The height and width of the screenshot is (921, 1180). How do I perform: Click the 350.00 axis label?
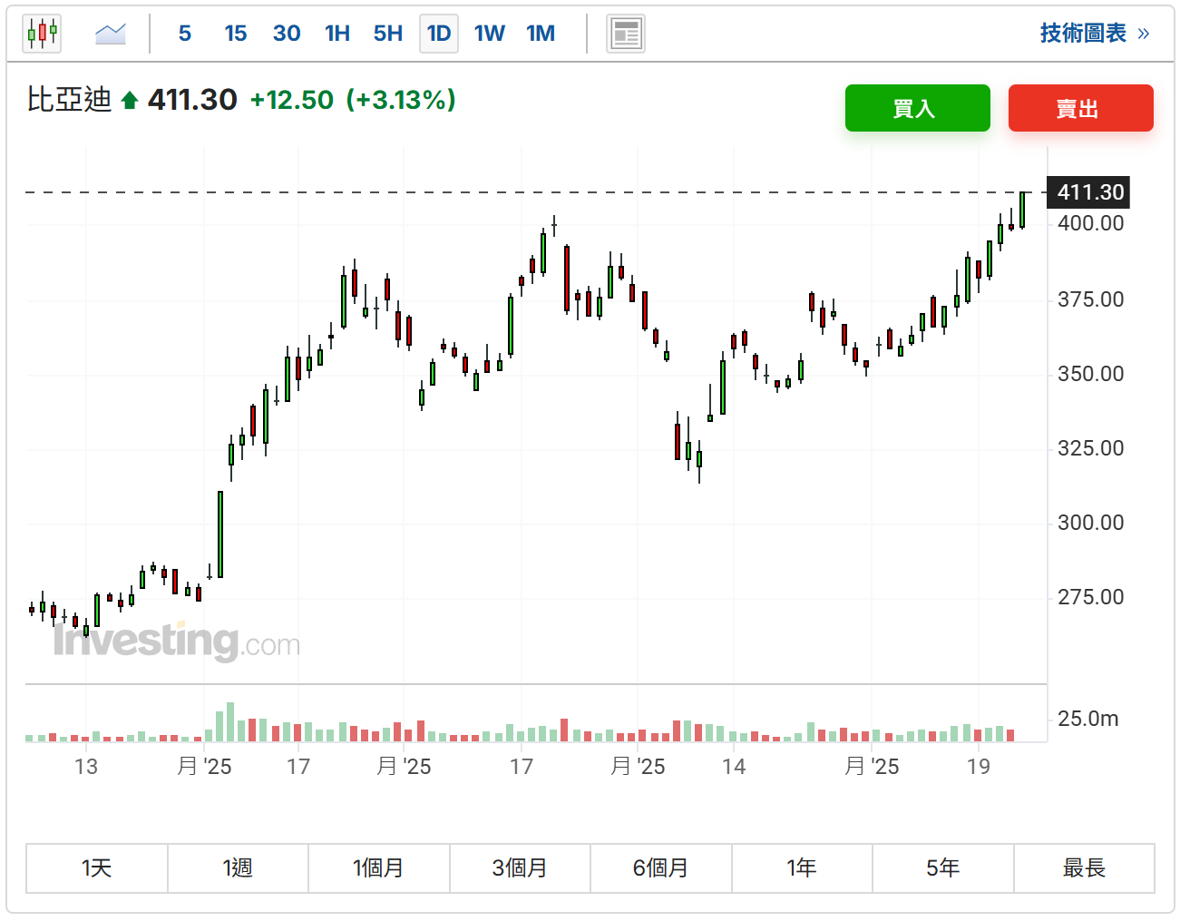tap(1090, 374)
